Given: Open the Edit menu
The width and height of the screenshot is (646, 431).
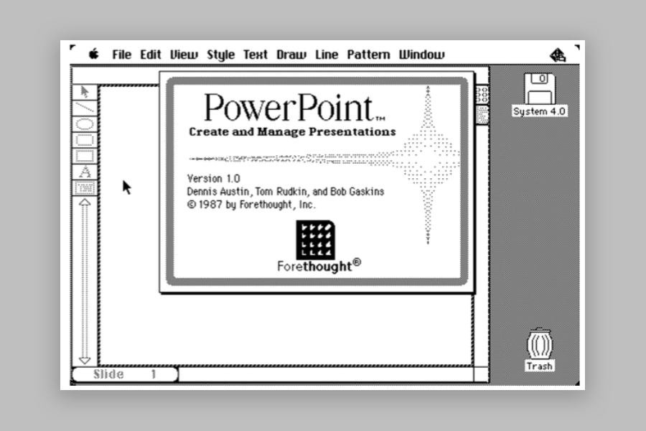Looking at the screenshot, I should click(x=150, y=55).
